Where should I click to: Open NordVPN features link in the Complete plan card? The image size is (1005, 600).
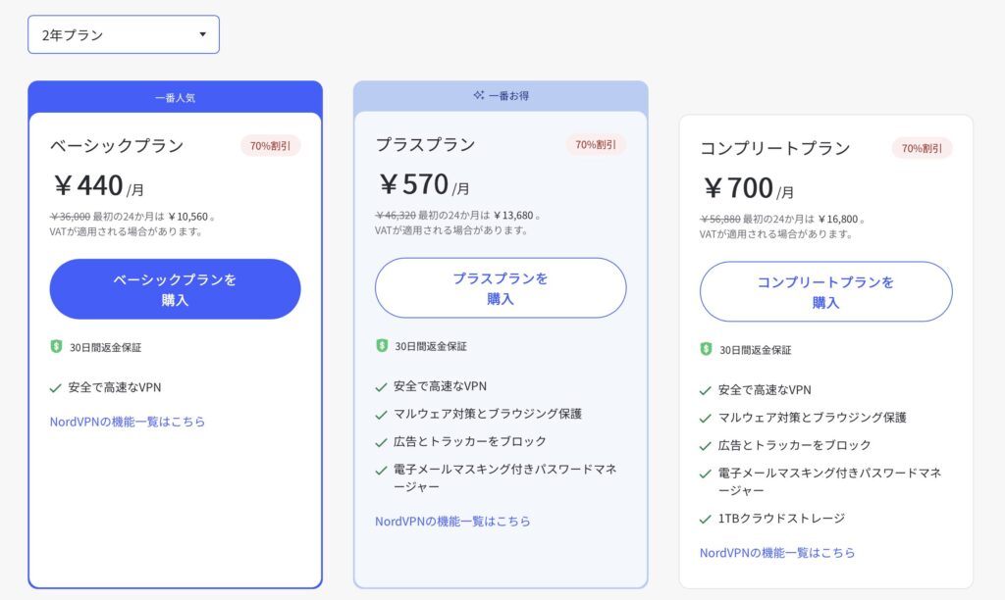coord(777,553)
